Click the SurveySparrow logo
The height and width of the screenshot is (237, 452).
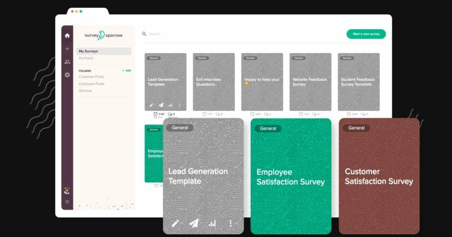(x=104, y=36)
